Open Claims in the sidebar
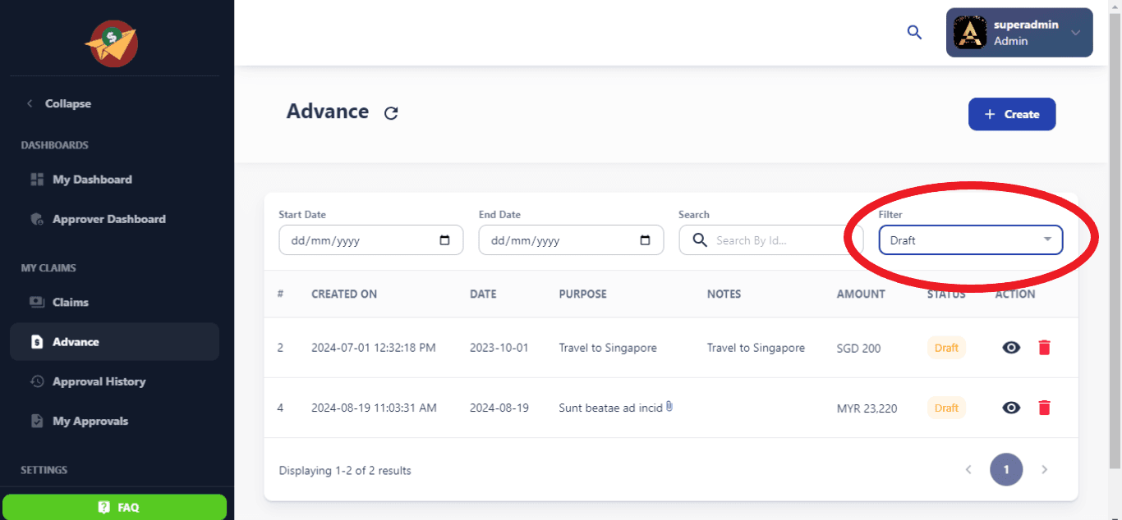The width and height of the screenshot is (1122, 520). coord(71,302)
